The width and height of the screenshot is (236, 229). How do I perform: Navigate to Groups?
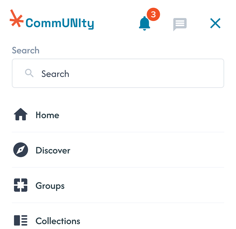click(50, 185)
